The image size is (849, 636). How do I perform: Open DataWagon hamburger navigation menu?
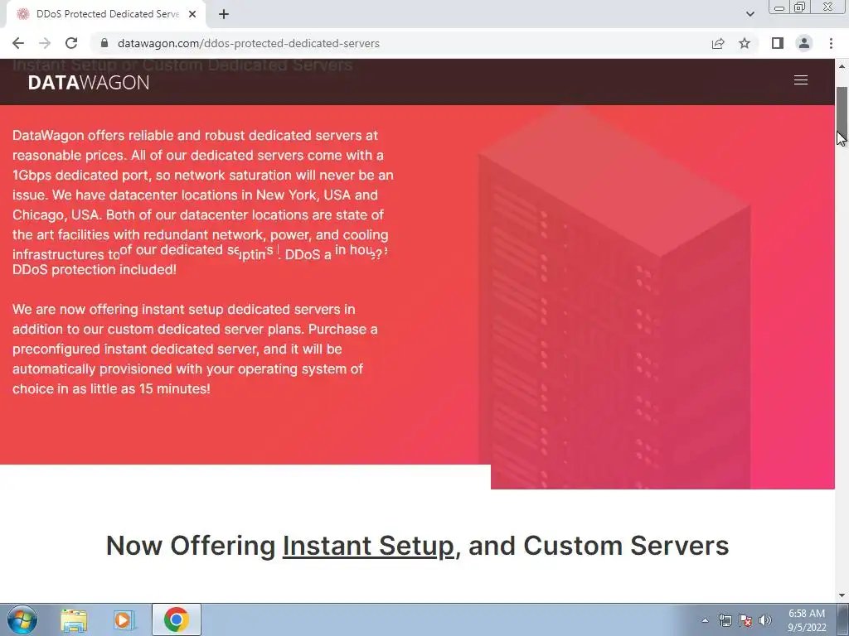tap(801, 80)
